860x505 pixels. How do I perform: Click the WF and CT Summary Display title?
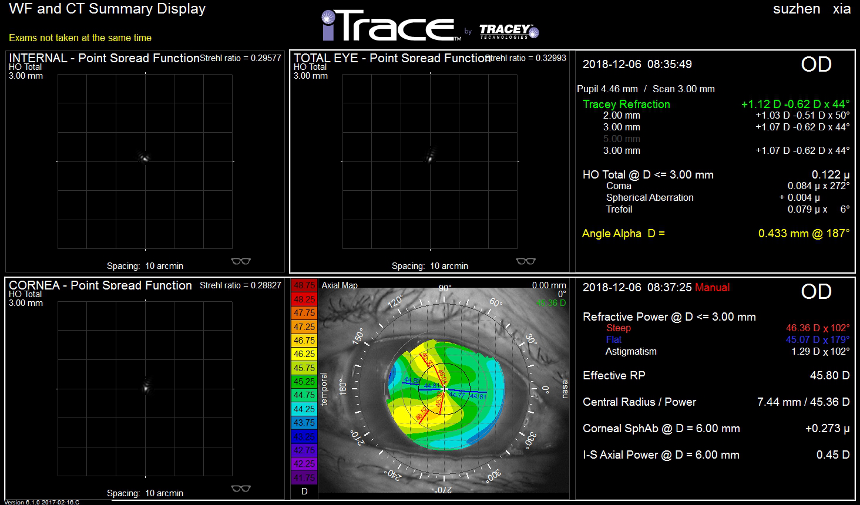pyautogui.click(x=107, y=9)
